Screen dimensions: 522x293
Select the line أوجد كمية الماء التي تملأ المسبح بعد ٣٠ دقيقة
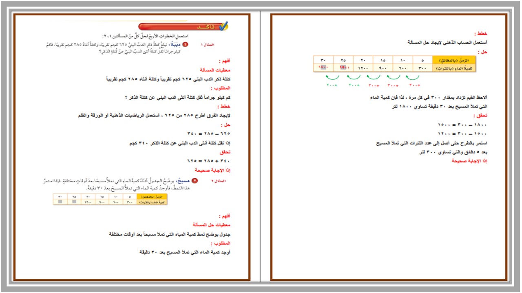coord(185,252)
